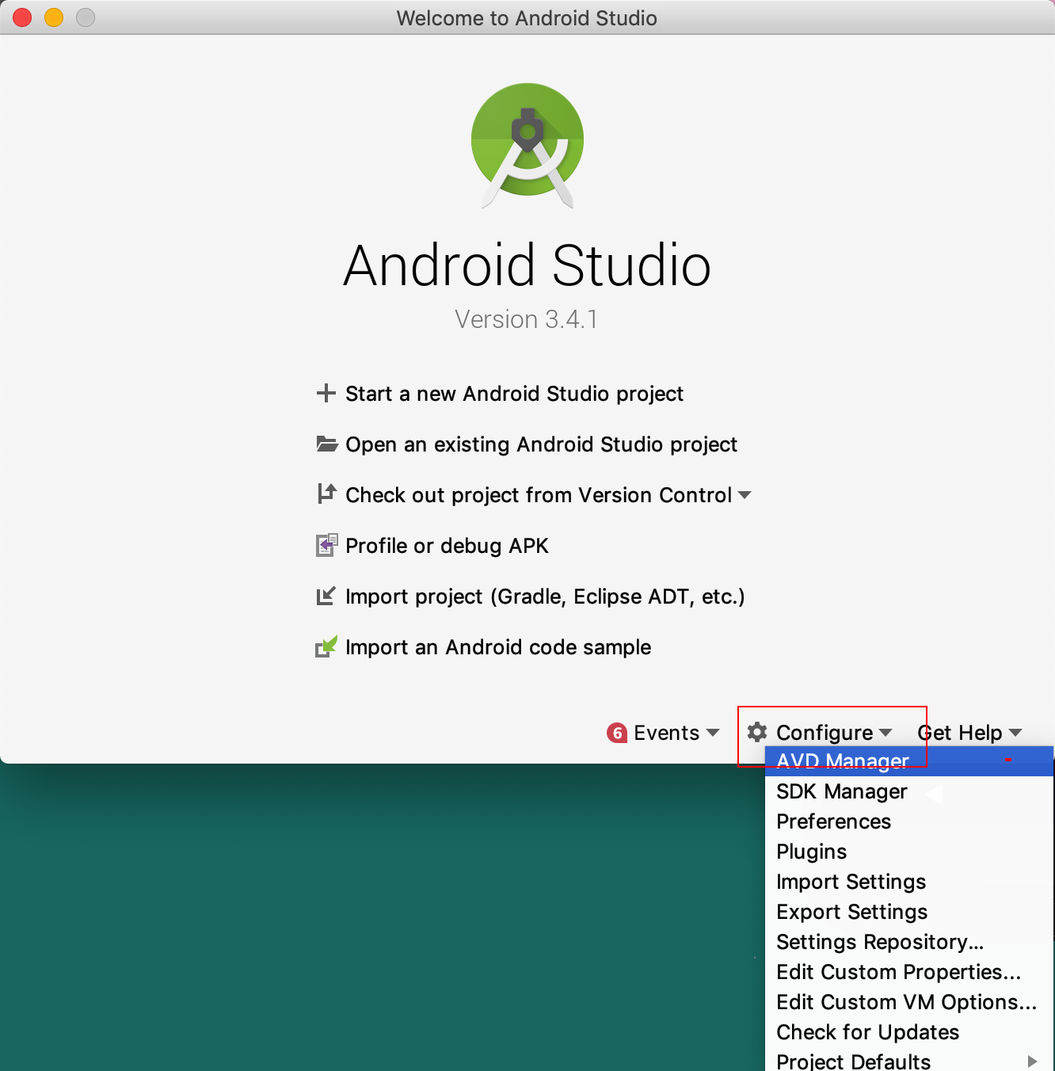Select Profile or debug APK
1055x1071 pixels.
click(x=447, y=546)
